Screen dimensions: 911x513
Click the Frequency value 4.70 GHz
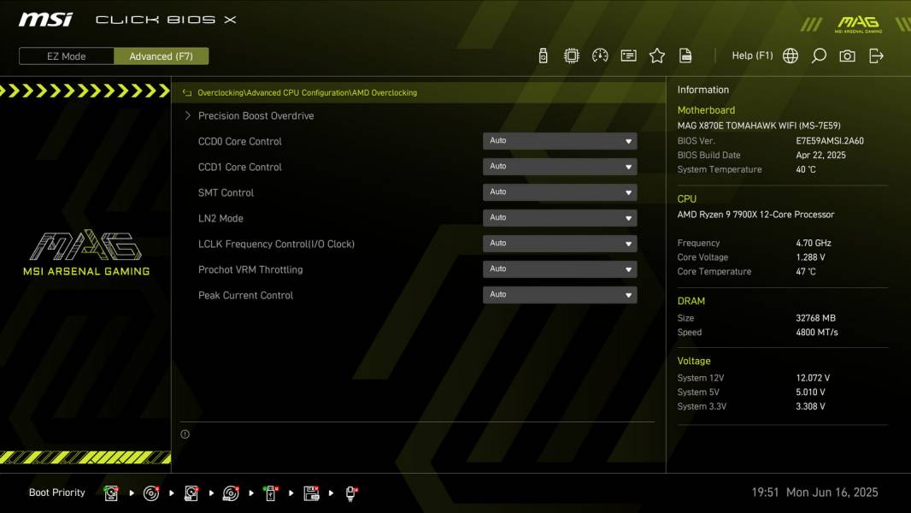(814, 243)
